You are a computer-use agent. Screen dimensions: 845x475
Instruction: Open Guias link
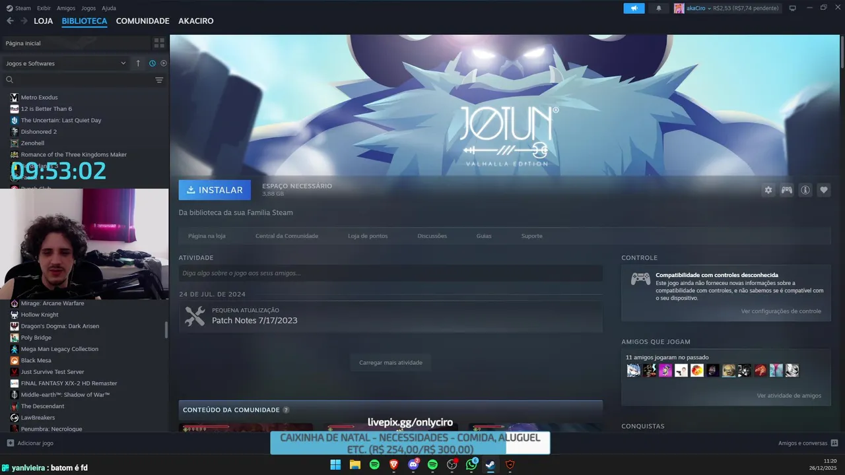(484, 236)
